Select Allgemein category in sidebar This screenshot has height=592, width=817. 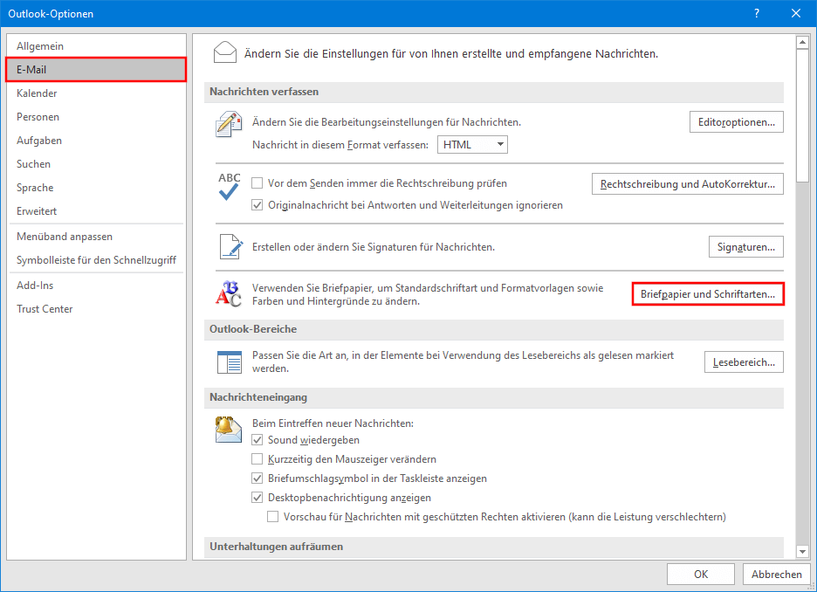tap(96, 46)
